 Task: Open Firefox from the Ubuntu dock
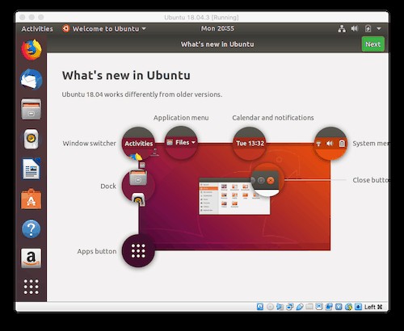click(32, 49)
